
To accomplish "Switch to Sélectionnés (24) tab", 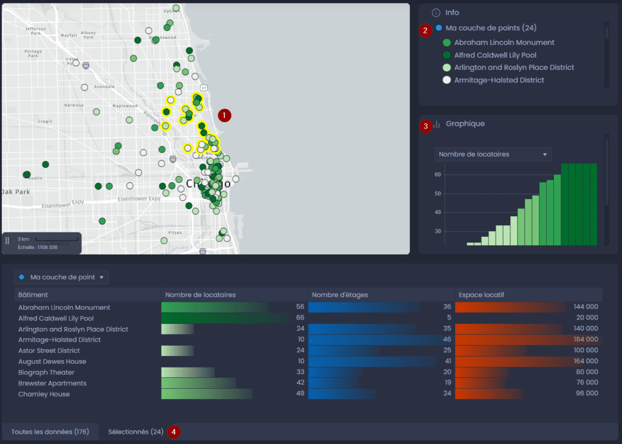I will 135,432.
